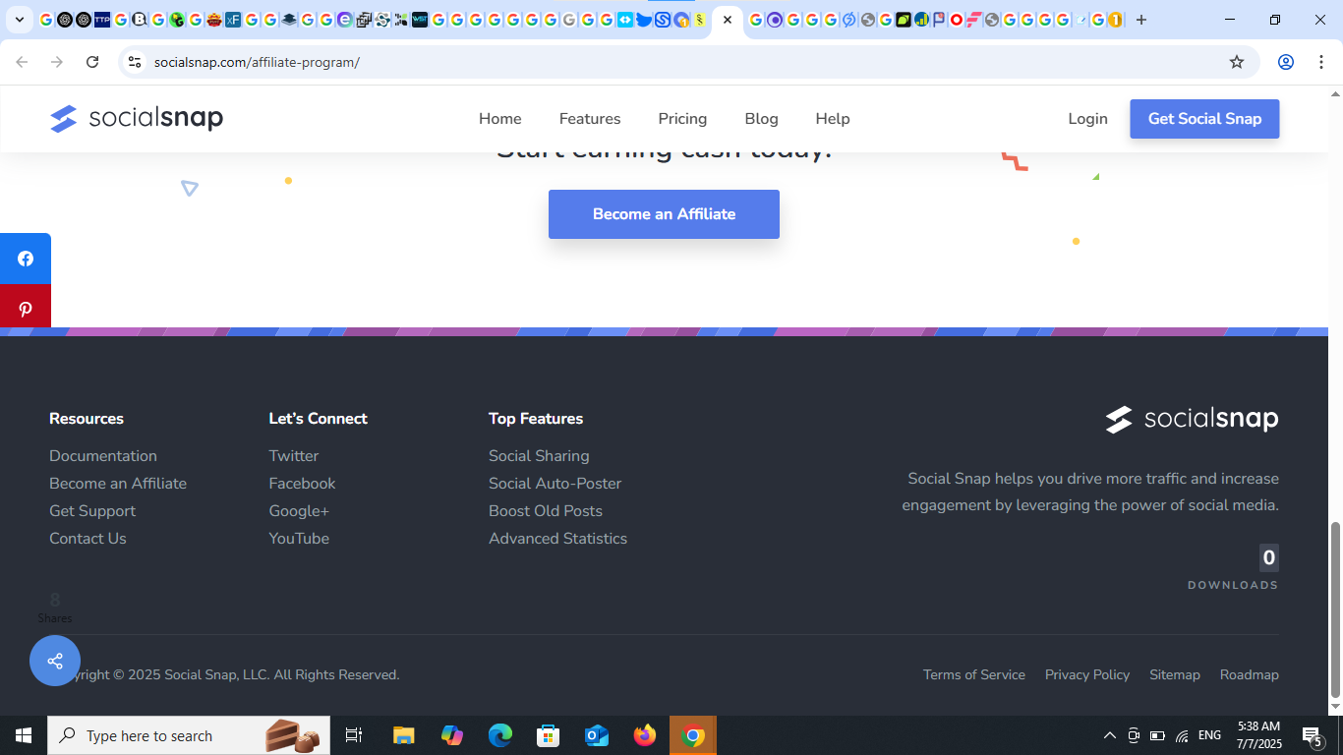Viewport: 1343px width, 755px height.
Task: Click the Chrome taskbar icon
Action: point(693,735)
